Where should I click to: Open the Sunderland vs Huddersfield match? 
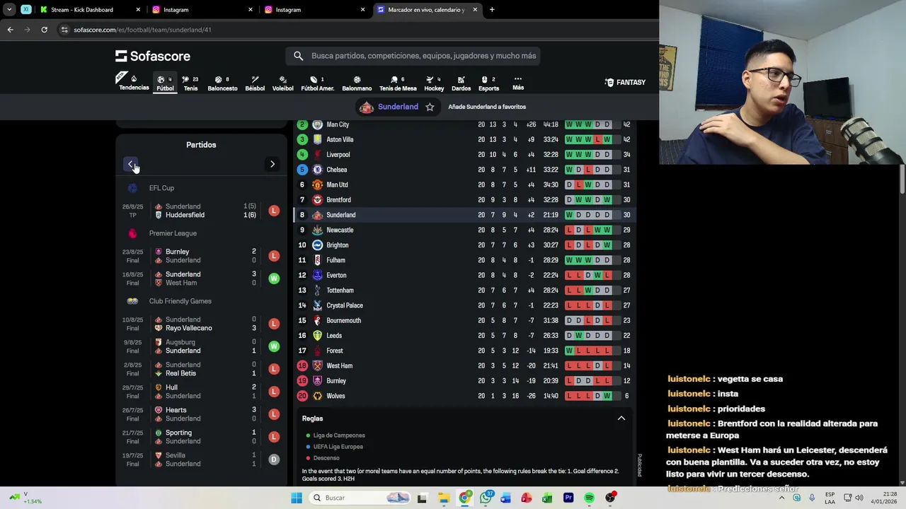[x=201, y=211]
